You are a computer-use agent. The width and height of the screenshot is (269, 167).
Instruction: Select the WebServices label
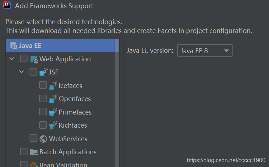pyautogui.click(x=68, y=139)
